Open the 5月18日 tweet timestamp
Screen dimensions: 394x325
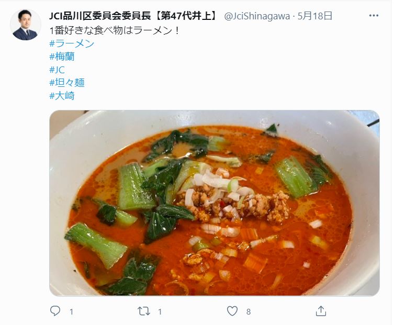[x=315, y=16]
